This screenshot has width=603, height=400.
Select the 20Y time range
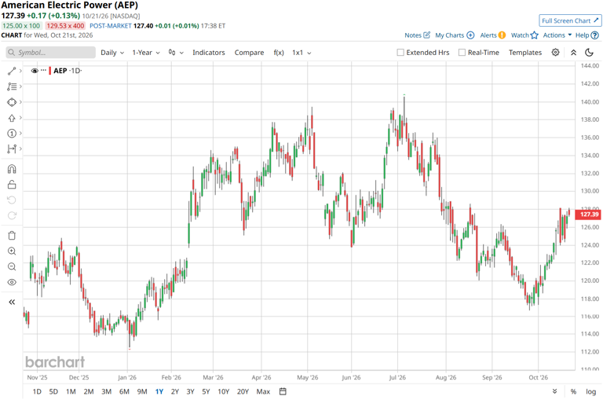[243, 391]
